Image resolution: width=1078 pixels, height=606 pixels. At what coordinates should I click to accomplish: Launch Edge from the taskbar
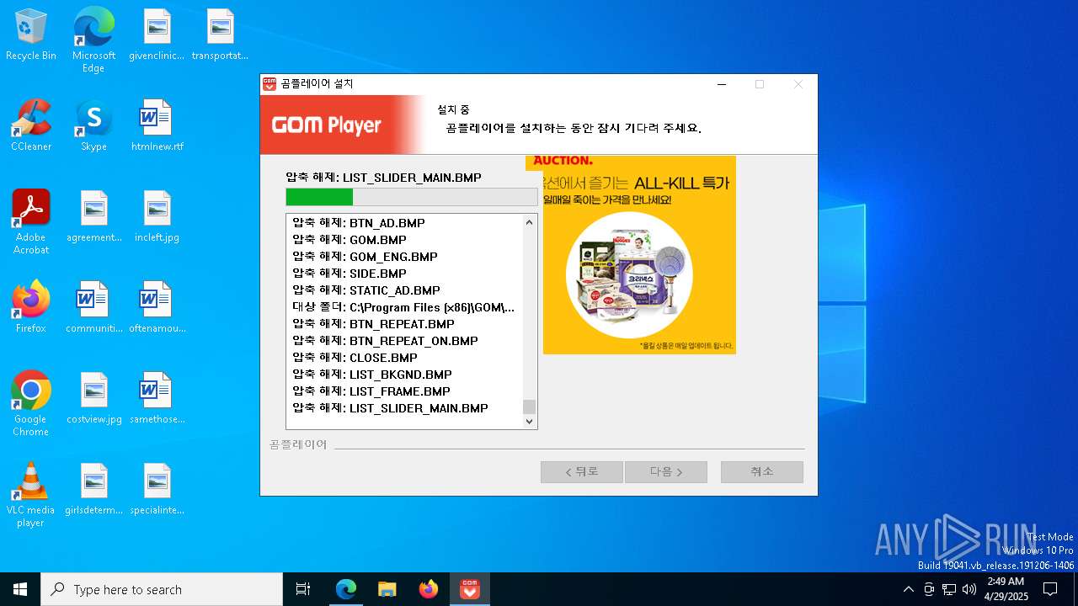tap(345, 589)
